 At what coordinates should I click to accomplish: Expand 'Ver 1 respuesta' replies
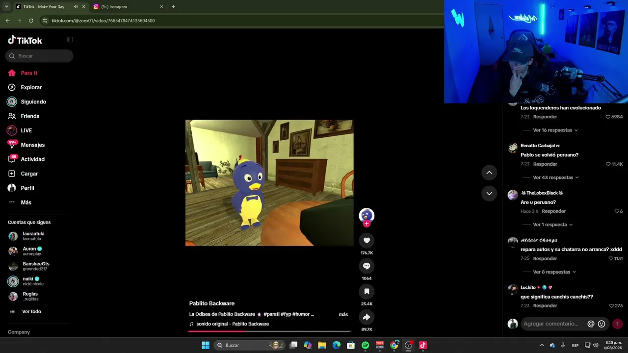click(x=552, y=225)
